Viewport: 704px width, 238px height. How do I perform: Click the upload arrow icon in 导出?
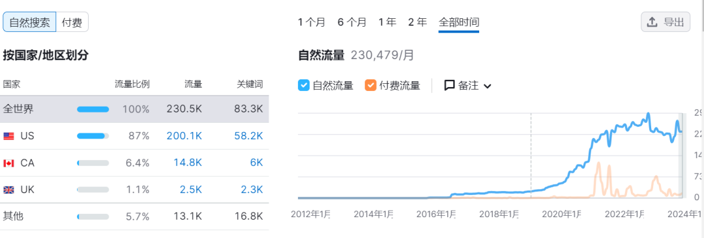[x=653, y=22]
